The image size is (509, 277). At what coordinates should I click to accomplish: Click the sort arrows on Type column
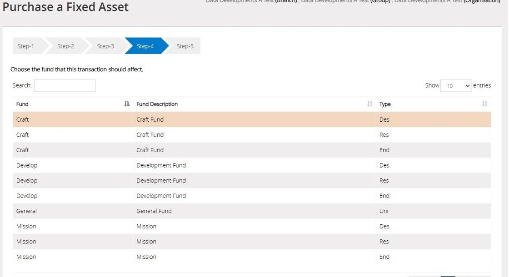[484, 104]
